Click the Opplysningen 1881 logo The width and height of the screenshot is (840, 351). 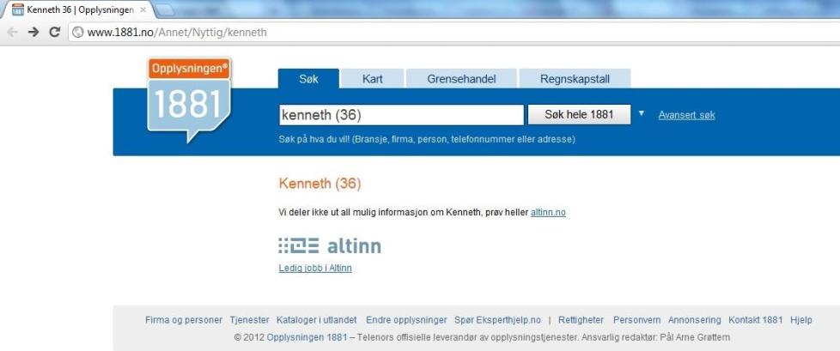189,100
